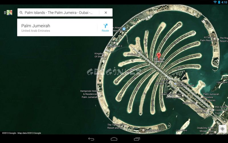Viewport: 228px width, 143px height.
Task: Tap the Wi-Fi status icon
Action: (x=215, y=2)
